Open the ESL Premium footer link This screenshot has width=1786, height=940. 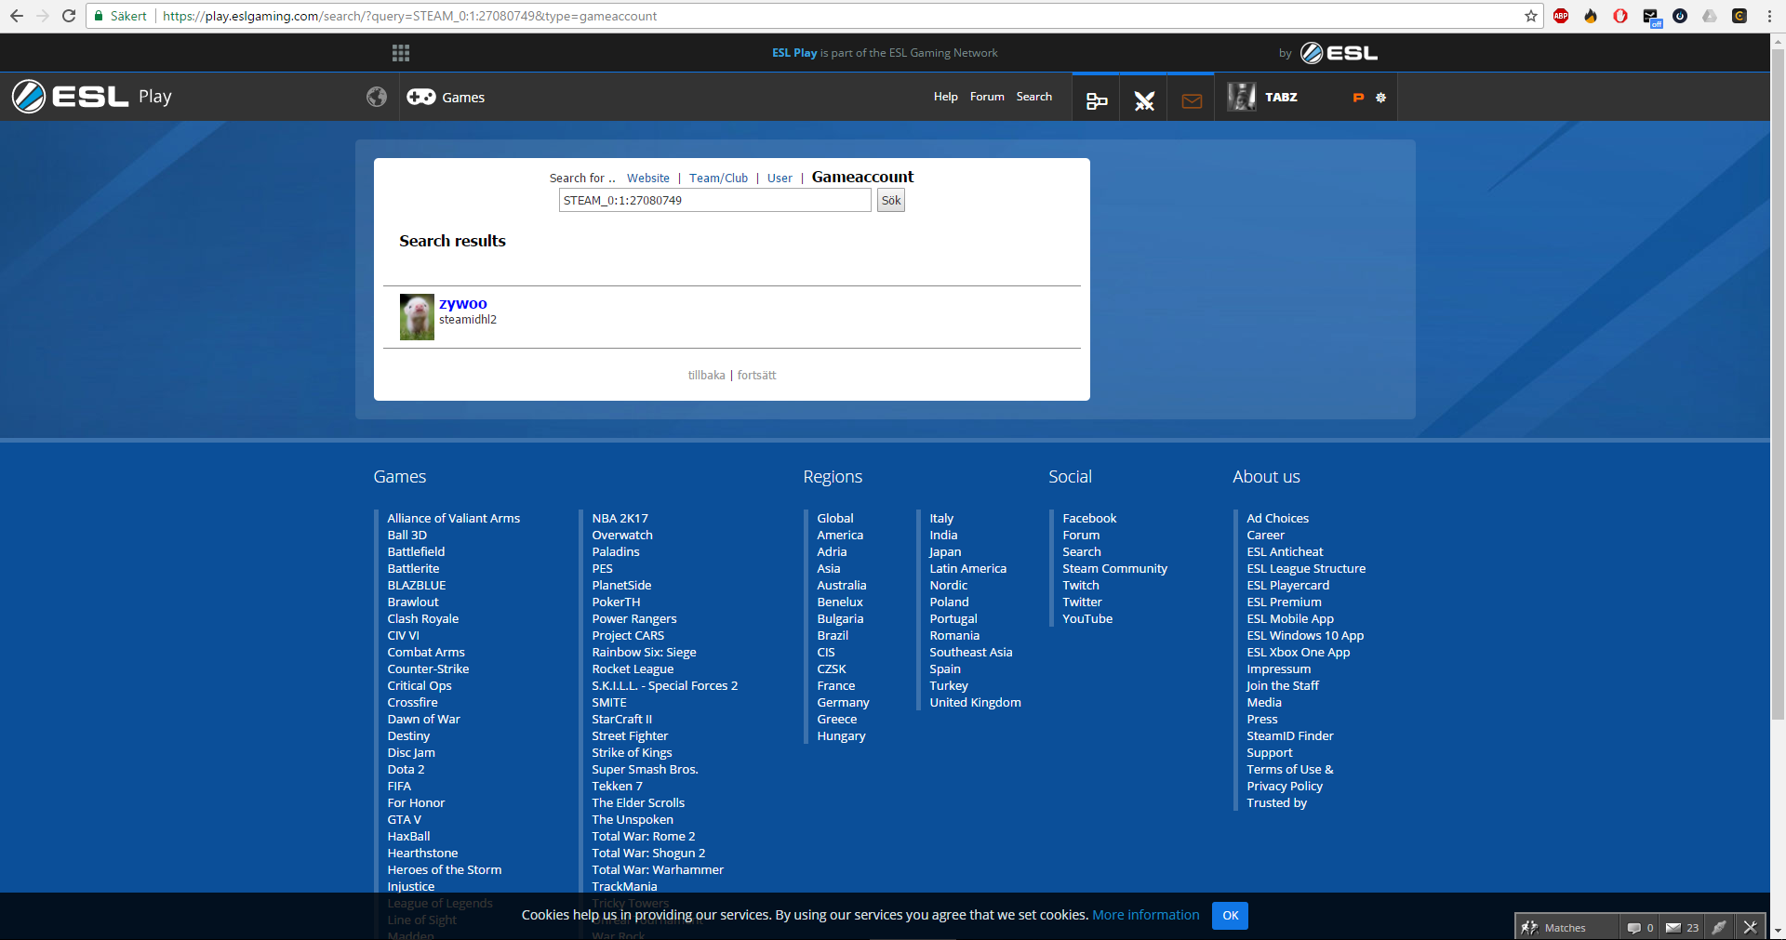pos(1284,602)
